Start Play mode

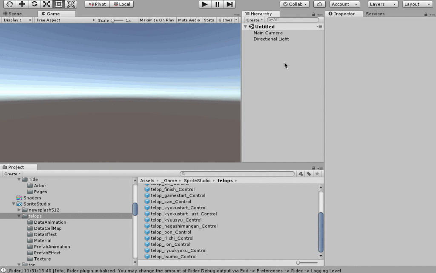[205, 4]
